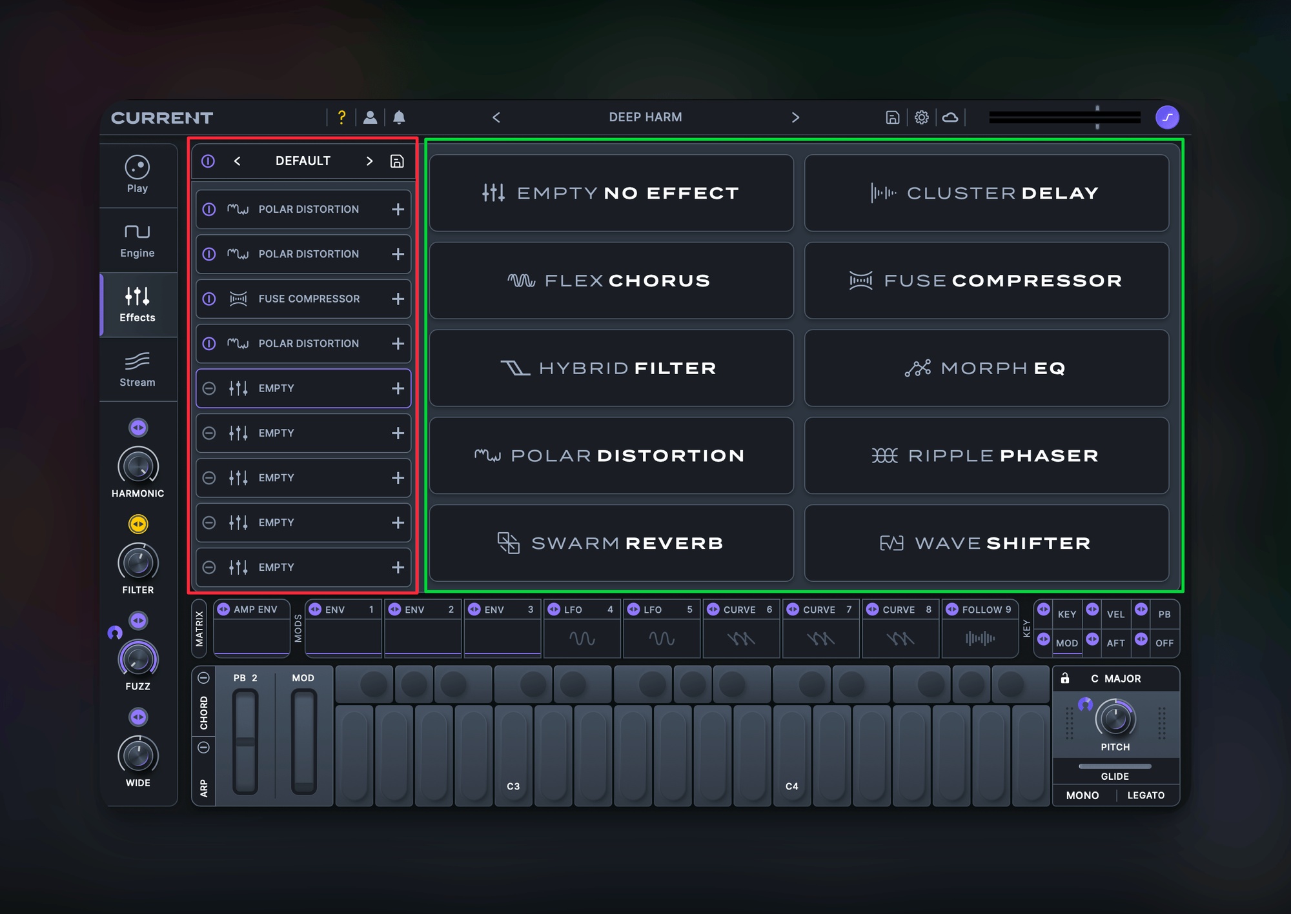Select previous effects chain before DEFAULT
Screen dimensions: 1291x914
click(237, 161)
